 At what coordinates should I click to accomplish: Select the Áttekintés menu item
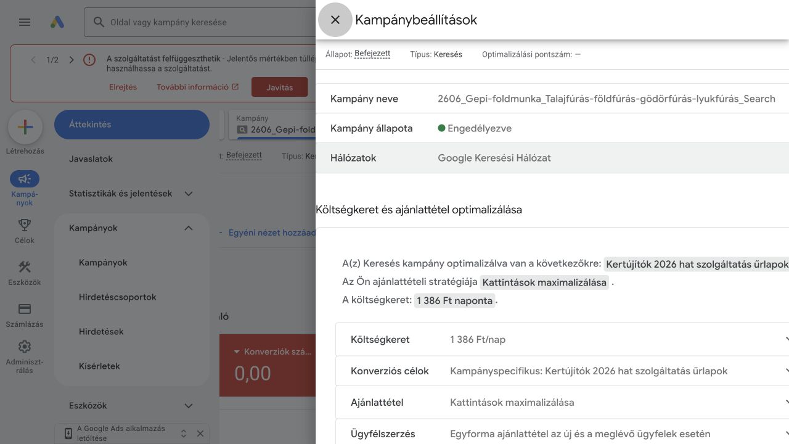pos(132,125)
